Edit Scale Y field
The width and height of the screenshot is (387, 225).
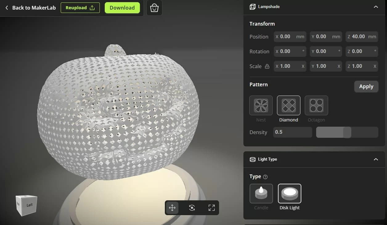326,66
